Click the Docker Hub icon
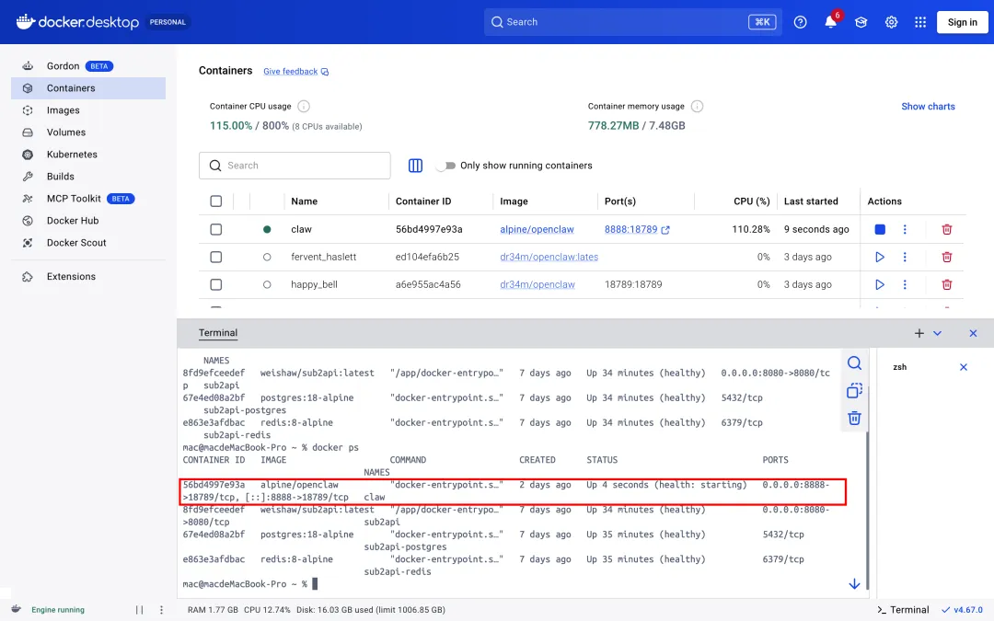The width and height of the screenshot is (994, 621). click(x=28, y=221)
